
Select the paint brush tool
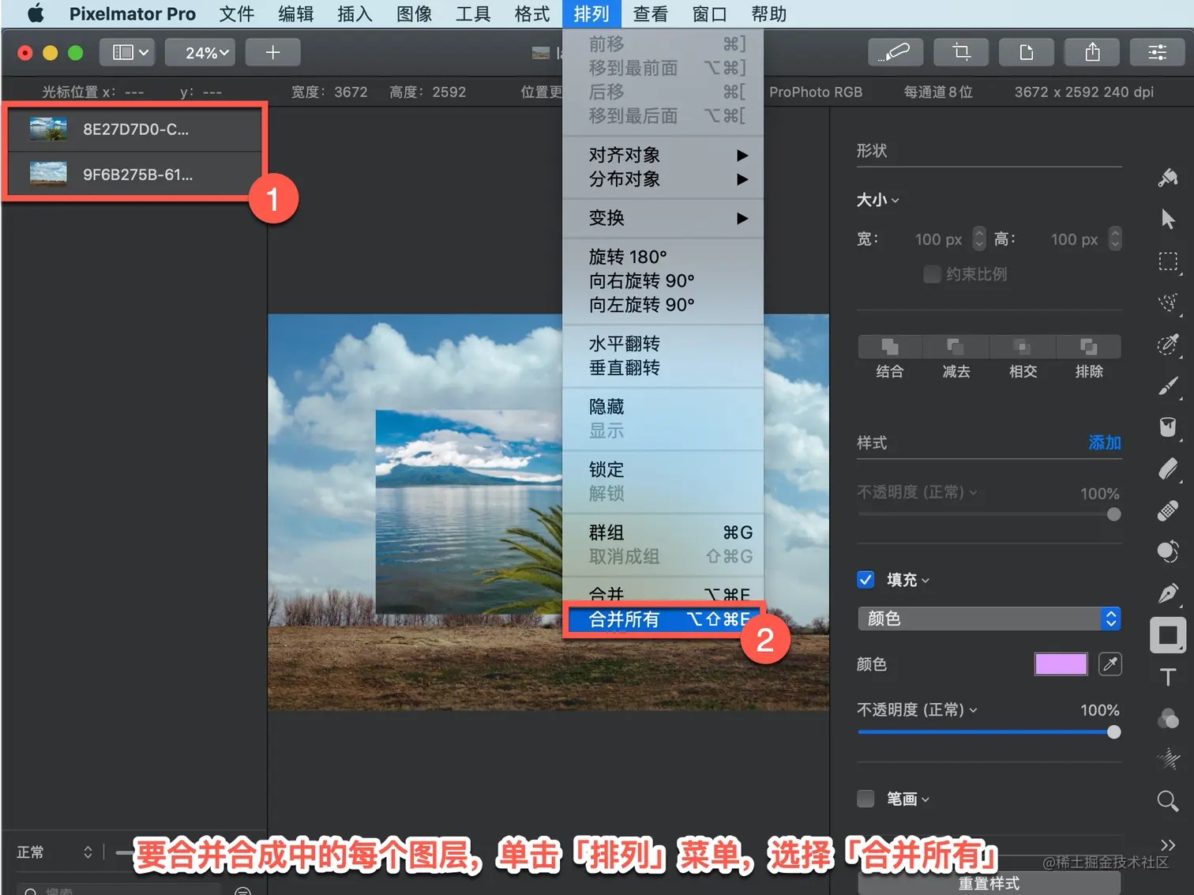pos(1168,385)
